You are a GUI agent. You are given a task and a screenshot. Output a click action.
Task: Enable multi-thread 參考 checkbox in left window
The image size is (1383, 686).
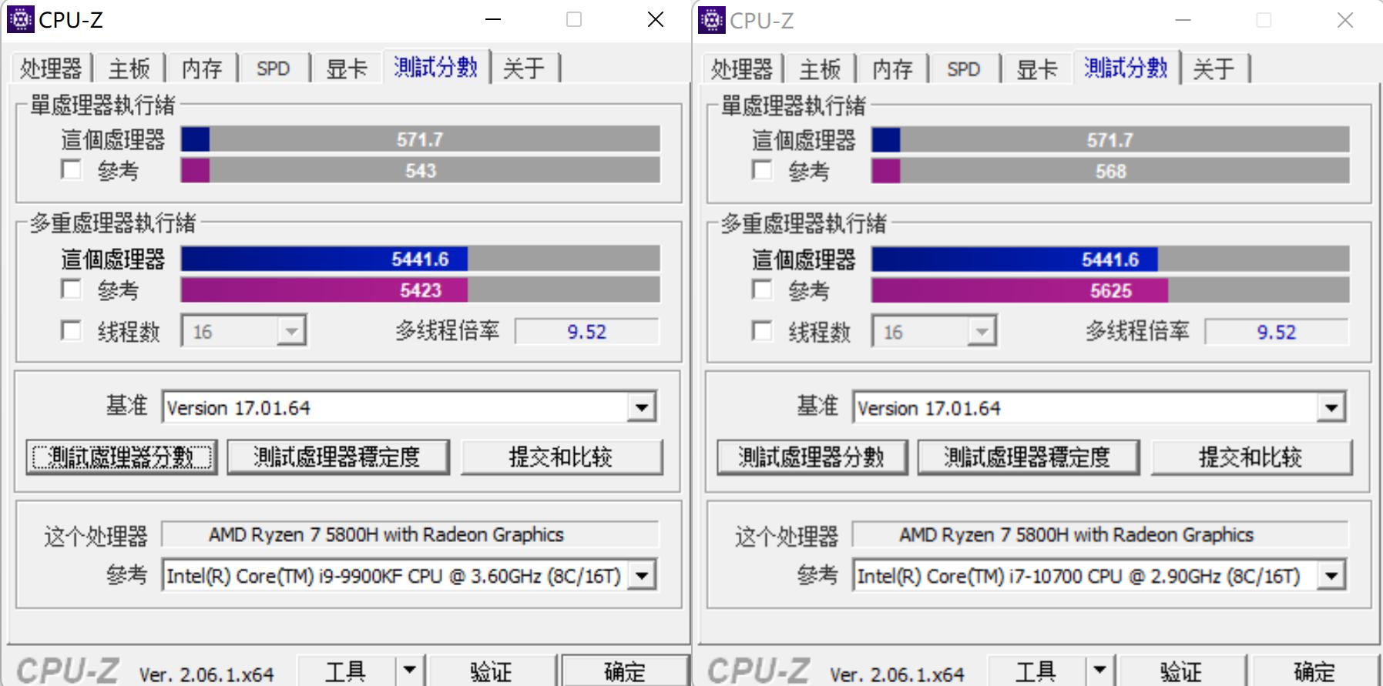coord(71,289)
